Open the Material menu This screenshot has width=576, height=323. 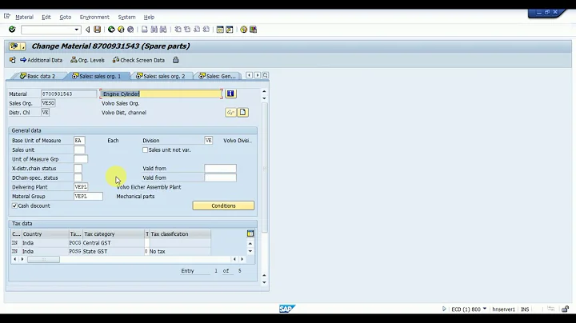24,17
